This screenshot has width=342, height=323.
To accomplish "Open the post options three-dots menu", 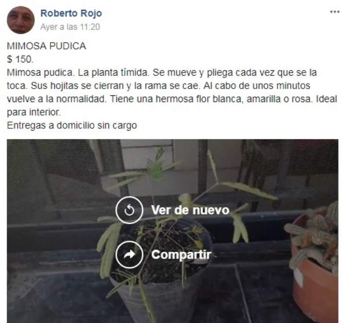I will click(x=334, y=12).
